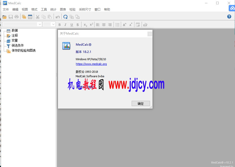Click the MedCalc Software bvba text
Image resolution: width=235 pixels, height=167 pixels.
(90, 76)
